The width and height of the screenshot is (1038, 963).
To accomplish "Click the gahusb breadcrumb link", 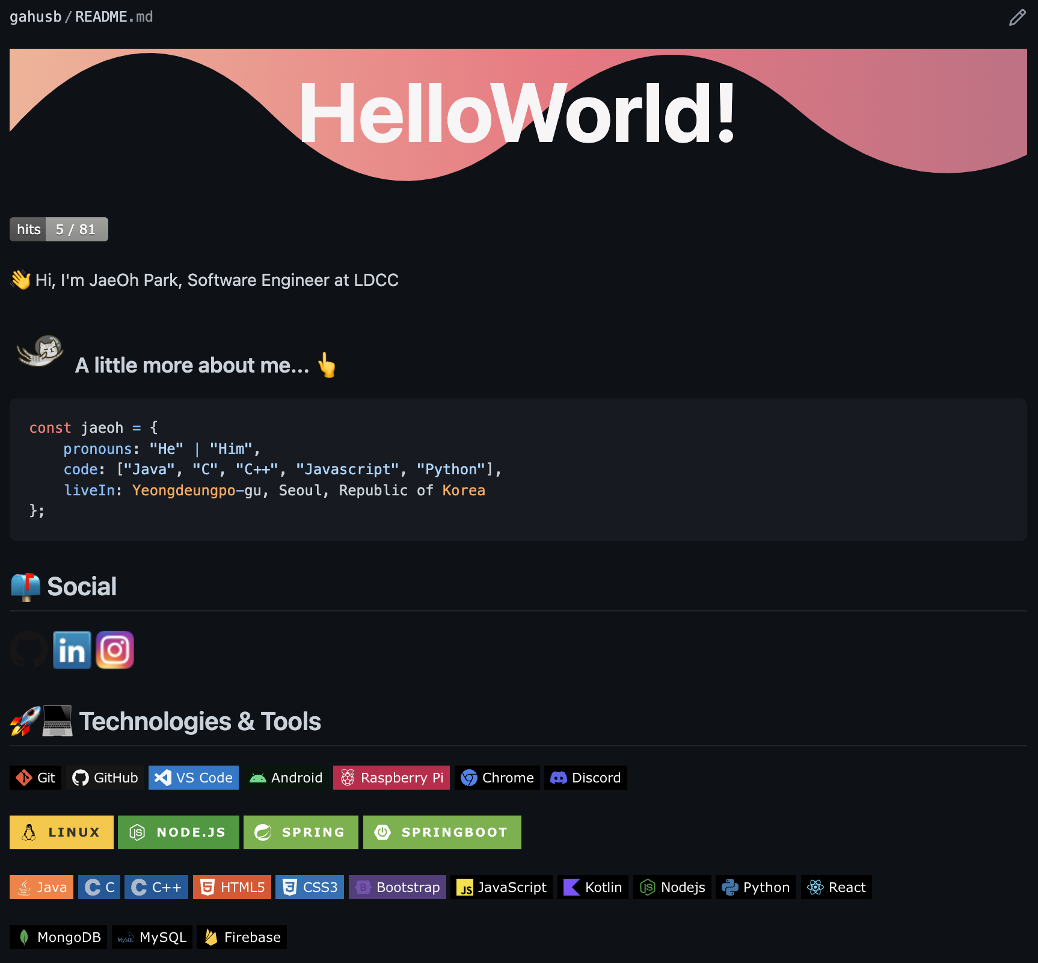I will [x=35, y=16].
